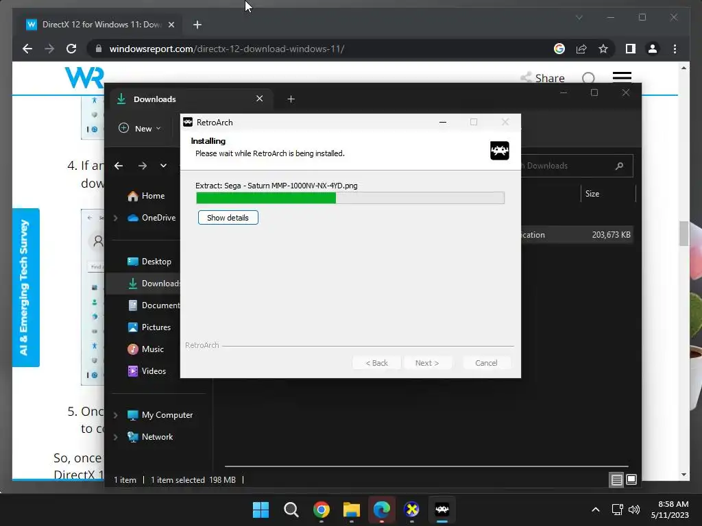Select the Downloads tab in File Explorer
The height and width of the screenshot is (526, 702).
[x=191, y=99]
